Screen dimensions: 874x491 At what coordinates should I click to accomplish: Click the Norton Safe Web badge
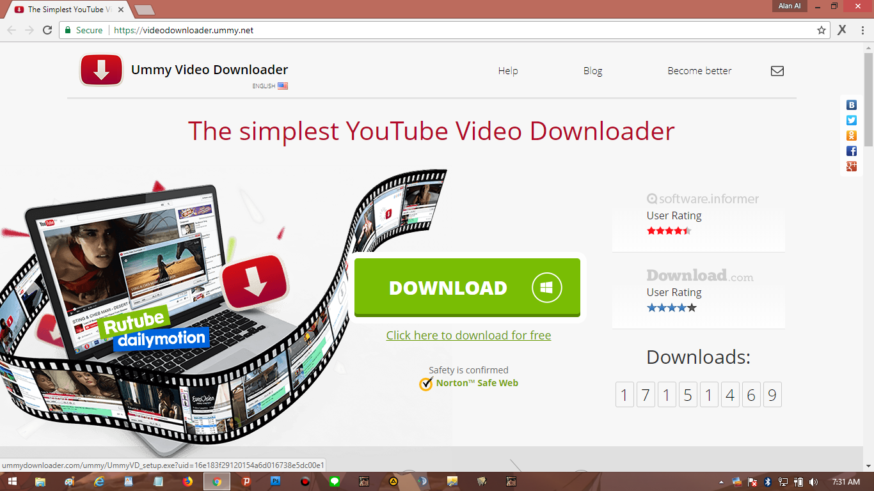click(469, 384)
